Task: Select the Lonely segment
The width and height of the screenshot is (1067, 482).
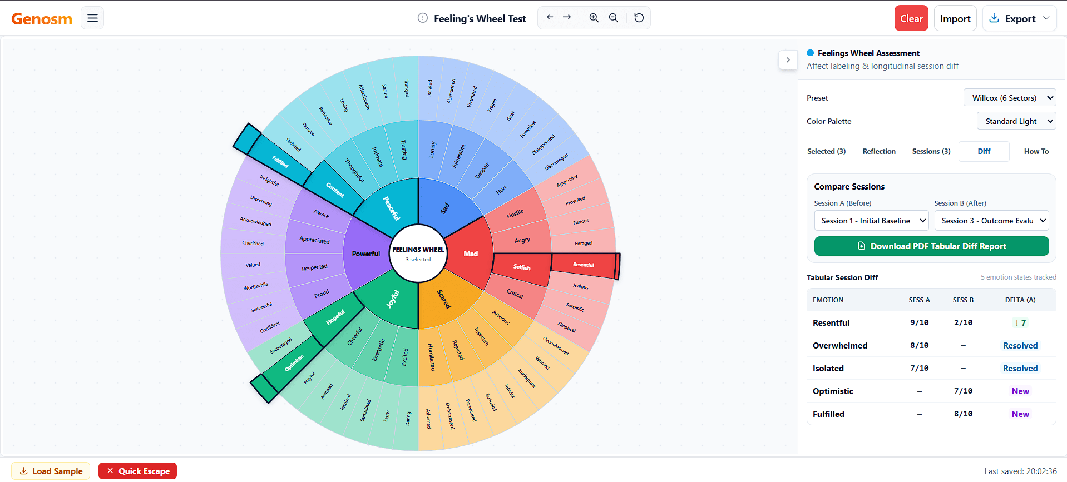Action: (x=432, y=150)
